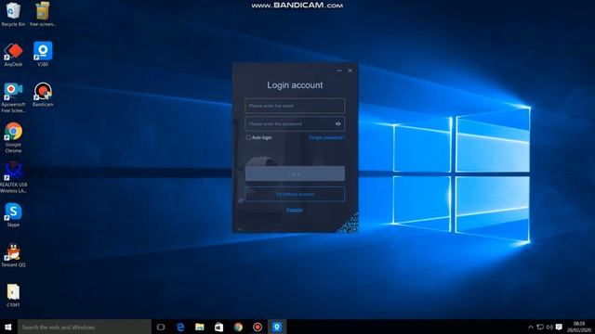Open the Windows Start menu
Image resolution: width=595 pixels, height=334 pixels.
click(x=8, y=327)
